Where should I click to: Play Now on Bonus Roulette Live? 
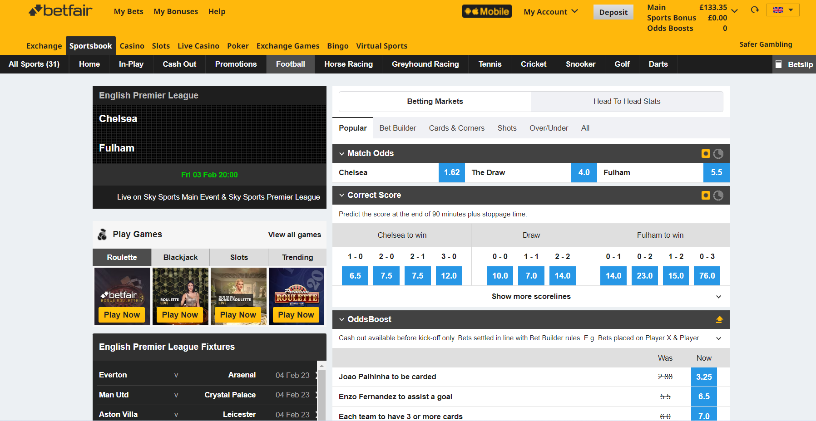tap(238, 315)
